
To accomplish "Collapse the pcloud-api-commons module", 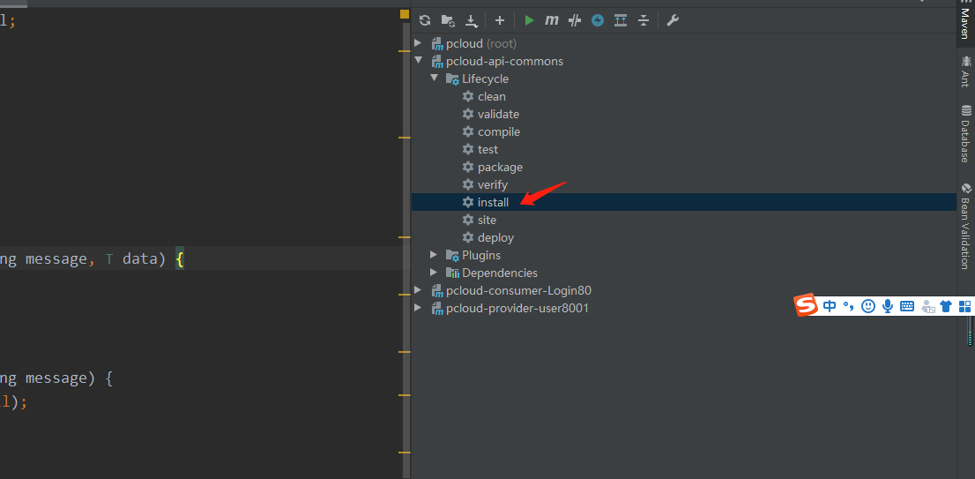I will [418, 61].
